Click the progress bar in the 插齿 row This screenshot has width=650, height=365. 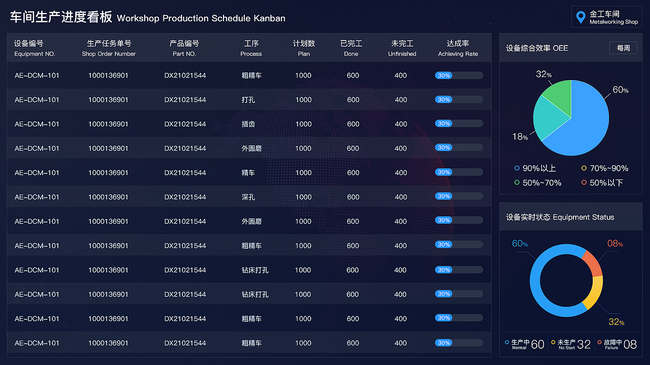pyautogui.click(x=459, y=124)
